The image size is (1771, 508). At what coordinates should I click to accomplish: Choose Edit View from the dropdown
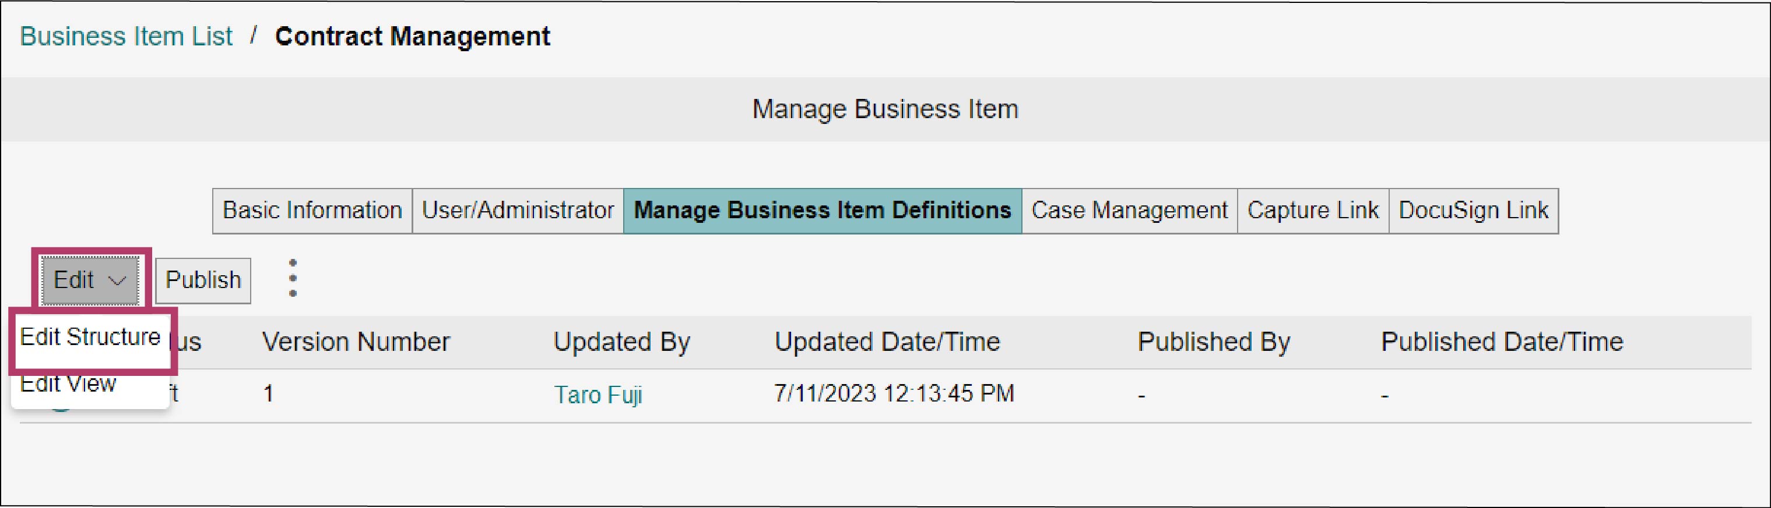68,383
